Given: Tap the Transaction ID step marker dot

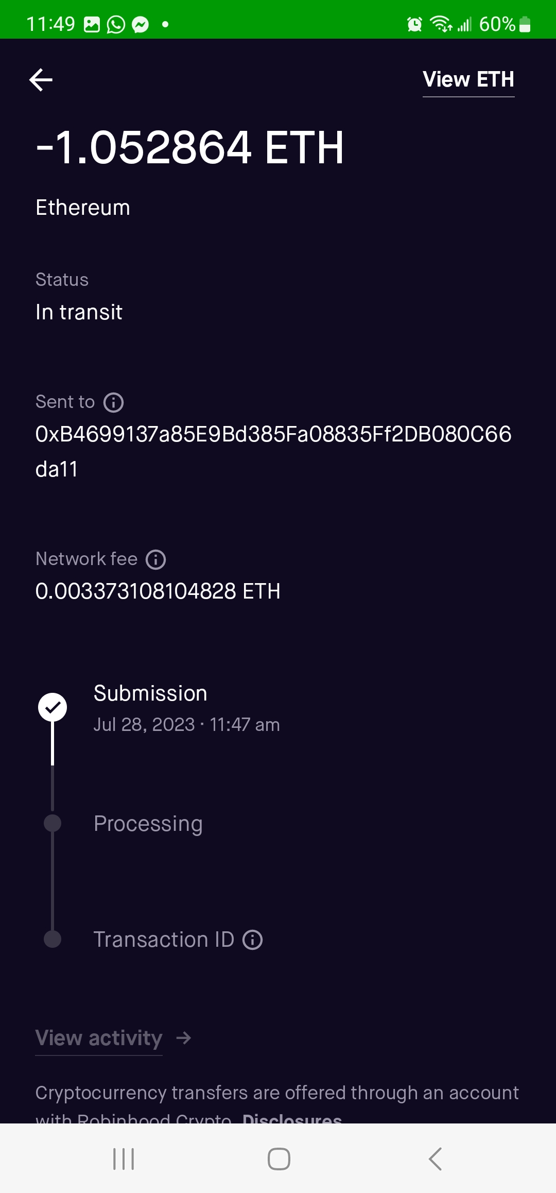Looking at the screenshot, I should pos(53,939).
